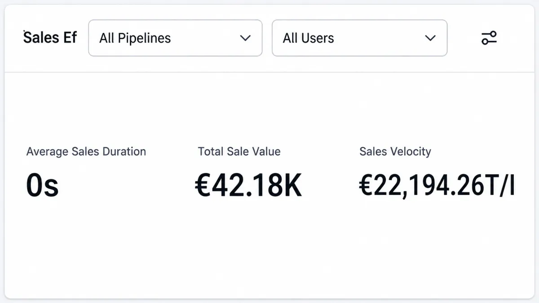Click the euro sign of Total Sale Value
The image size is (539, 303).
pyautogui.click(x=203, y=186)
